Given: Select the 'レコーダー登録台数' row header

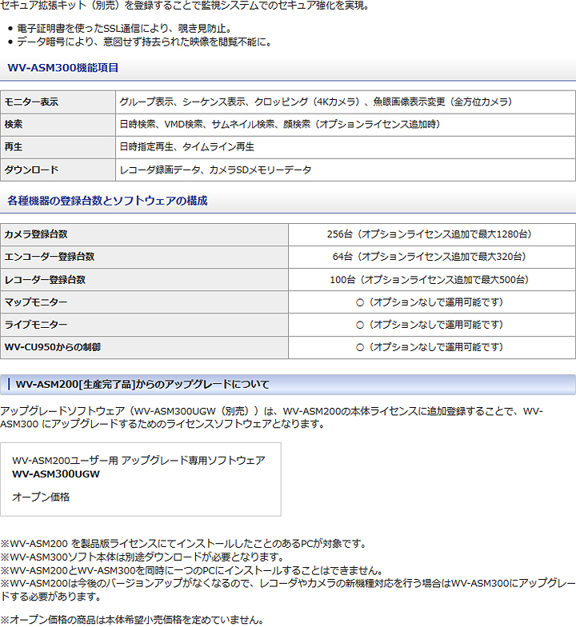Looking at the screenshot, I should coord(144,280).
